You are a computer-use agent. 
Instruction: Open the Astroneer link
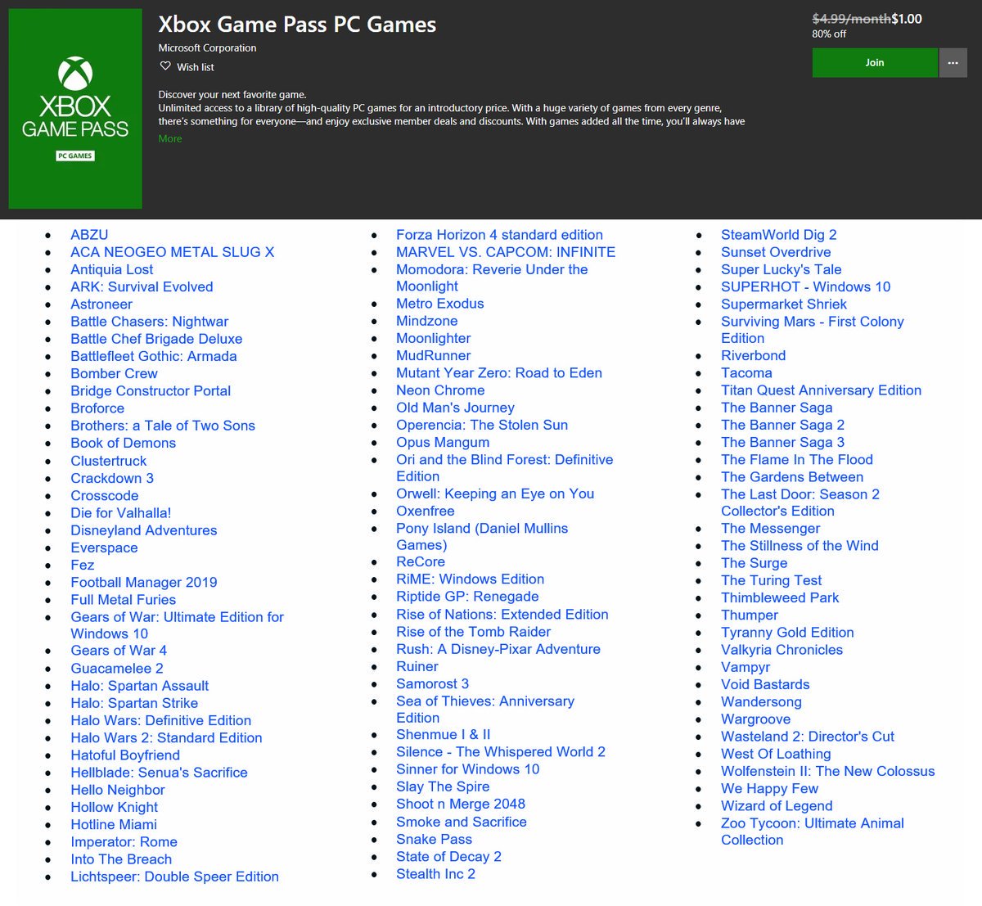[x=101, y=304]
